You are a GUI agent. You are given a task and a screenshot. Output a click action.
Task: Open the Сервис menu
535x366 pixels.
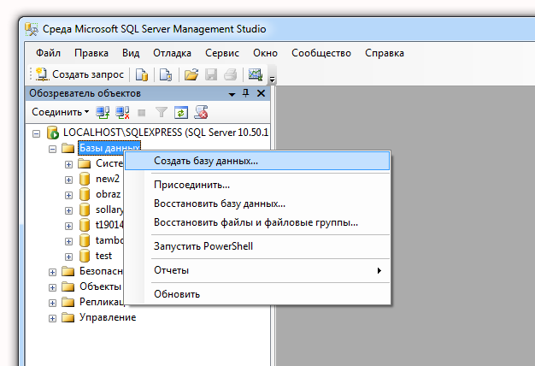click(222, 53)
